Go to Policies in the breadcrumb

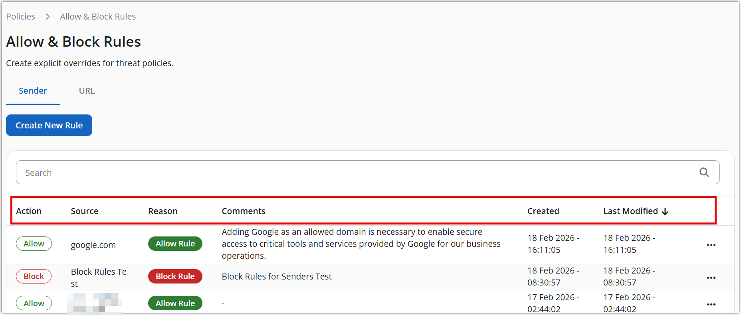(x=20, y=17)
